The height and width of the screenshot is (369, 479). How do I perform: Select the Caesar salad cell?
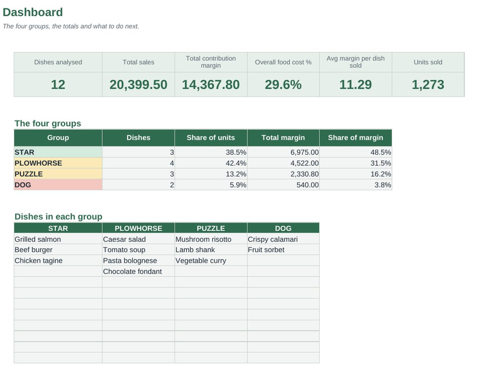click(138, 239)
